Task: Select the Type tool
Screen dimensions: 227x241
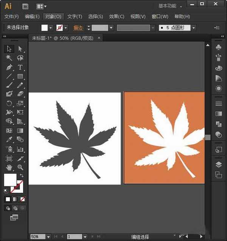Action: point(20,67)
